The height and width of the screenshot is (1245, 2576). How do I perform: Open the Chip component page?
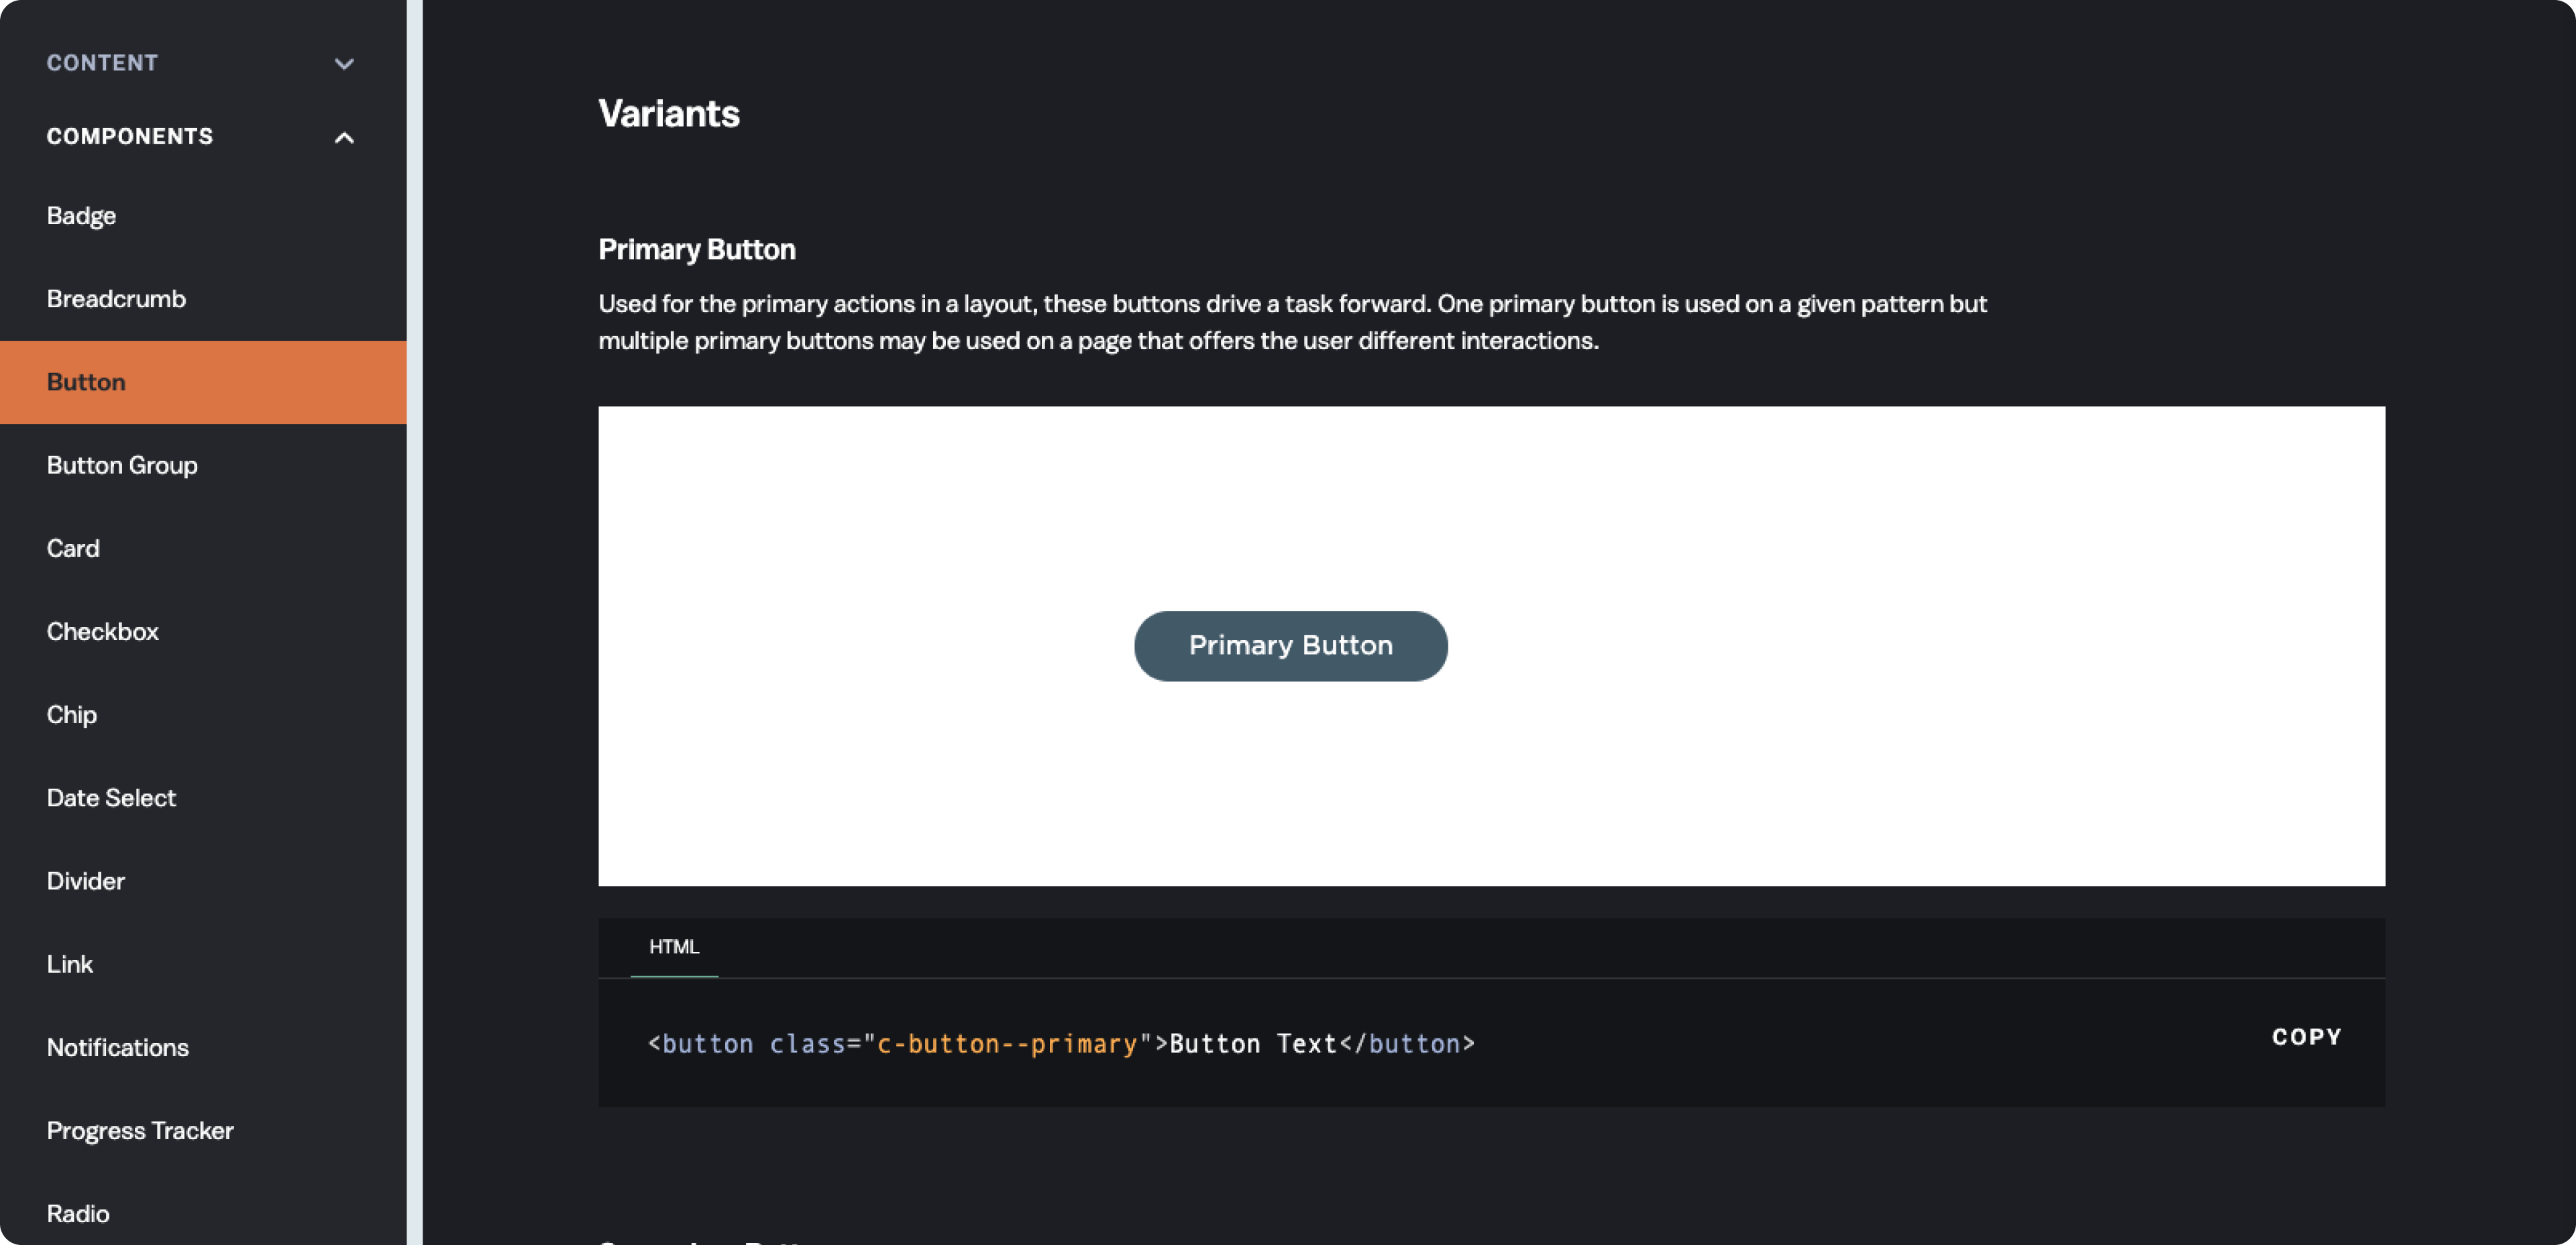click(x=71, y=714)
